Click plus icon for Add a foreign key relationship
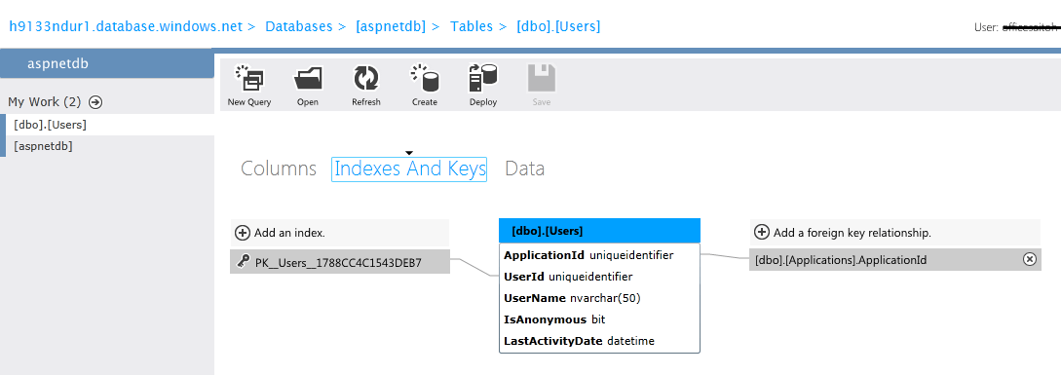 (x=762, y=232)
